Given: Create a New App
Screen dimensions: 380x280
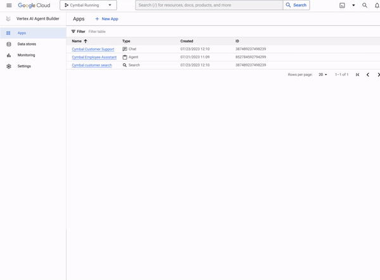Looking at the screenshot, I should (x=106, y=19).
